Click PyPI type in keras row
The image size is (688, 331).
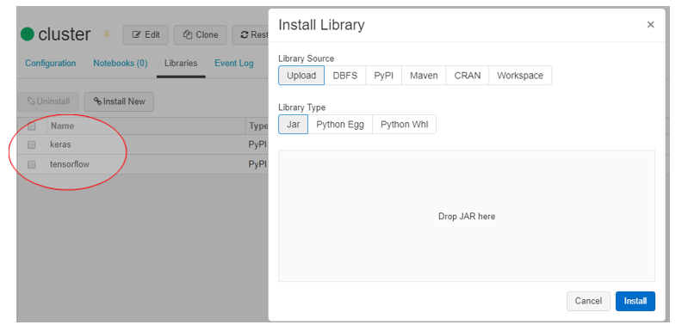click(257, 144)
